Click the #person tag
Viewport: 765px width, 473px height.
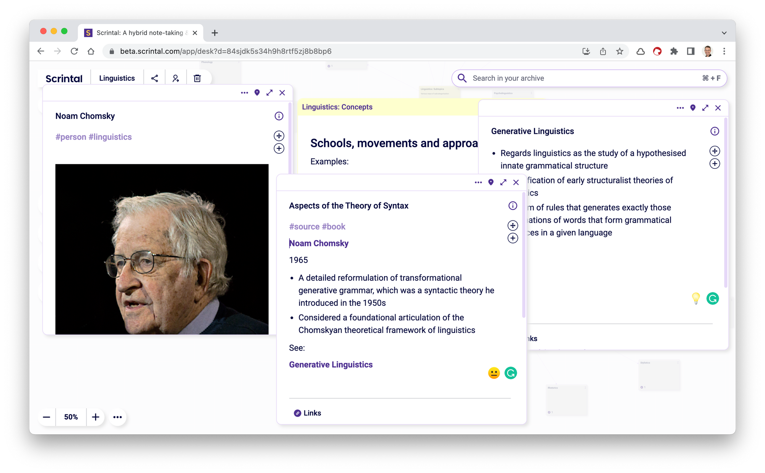point(70,137)
